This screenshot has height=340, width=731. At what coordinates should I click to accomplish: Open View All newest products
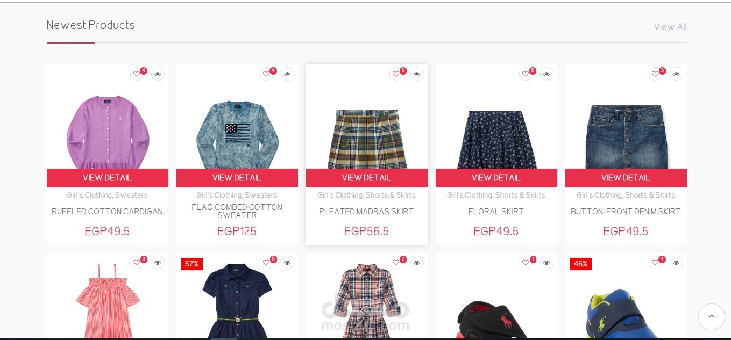[670, 27]
